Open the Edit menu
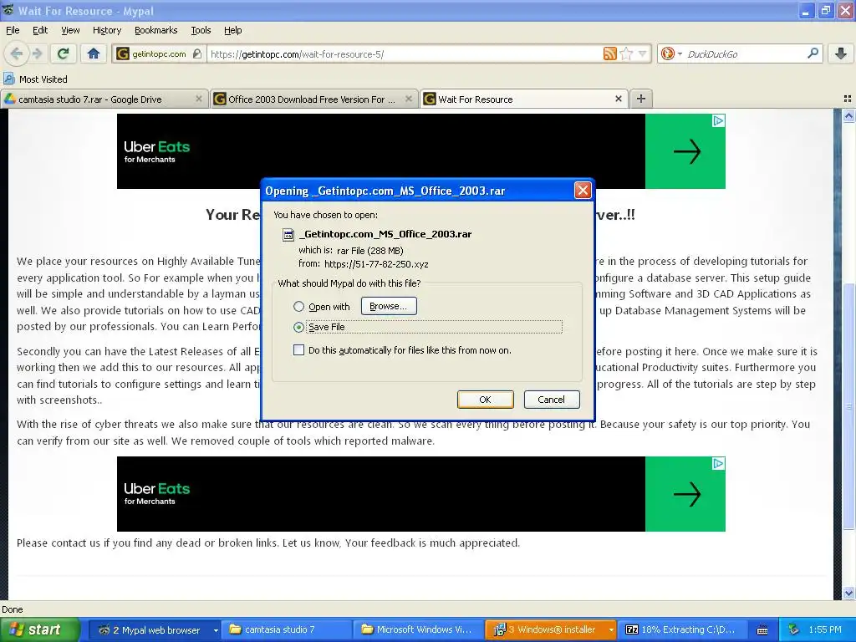The height and width of the screenshot is (642, 856). coord(40,30)
